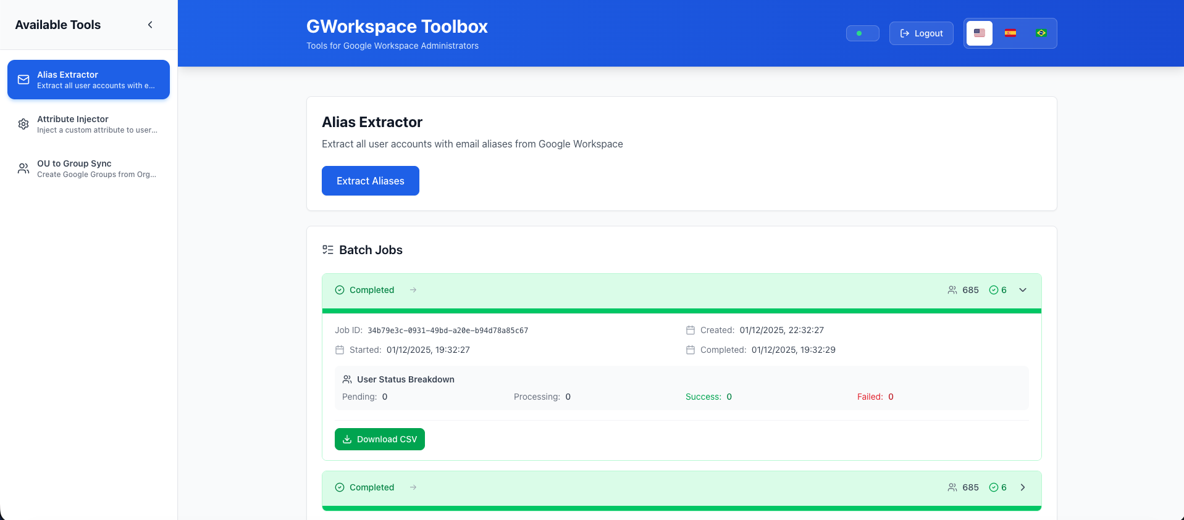Expand the second Completed batch job

coord(1023,487)
